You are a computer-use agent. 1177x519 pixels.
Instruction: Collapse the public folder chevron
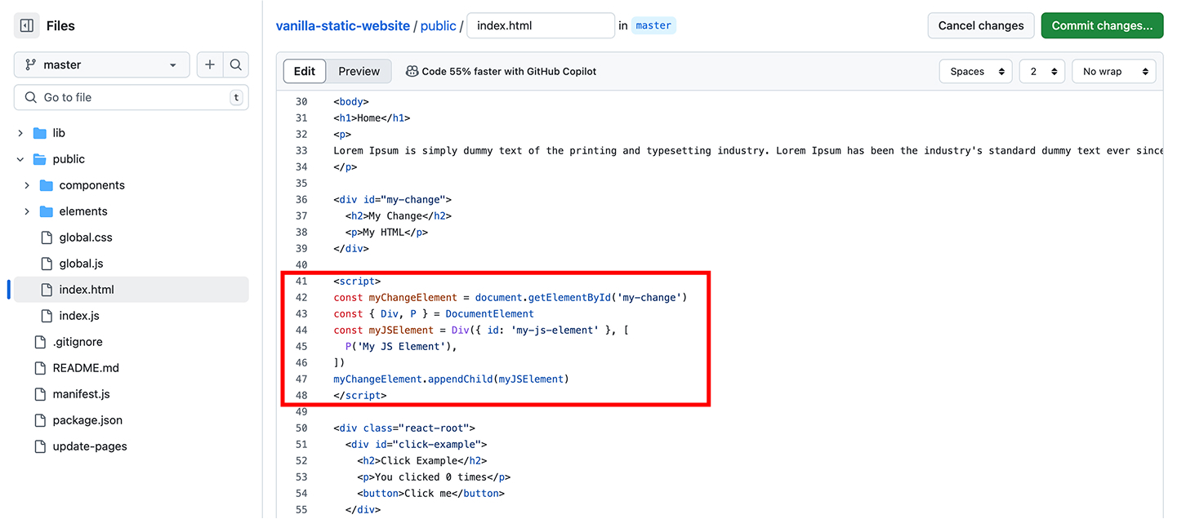(20, 159)
